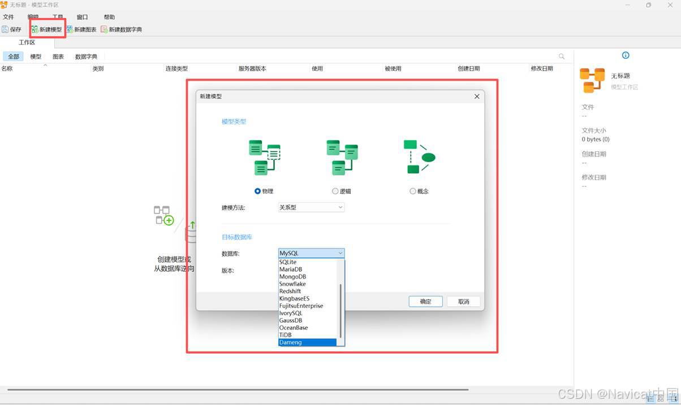Viewport: 681px width, 405px height.
Task: Click the 新建图表 toolbar button
Action: click(x=81, y=29)
